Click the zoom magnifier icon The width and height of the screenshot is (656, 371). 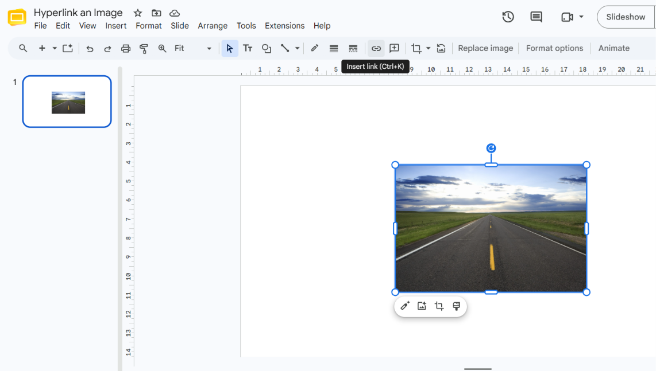(x=162, y=49)
